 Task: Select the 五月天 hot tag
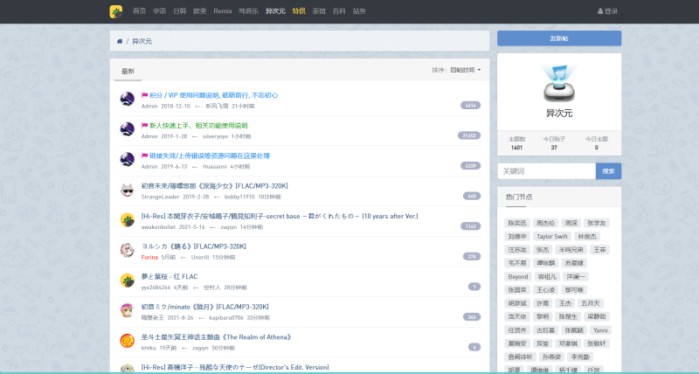coord(591,303)
